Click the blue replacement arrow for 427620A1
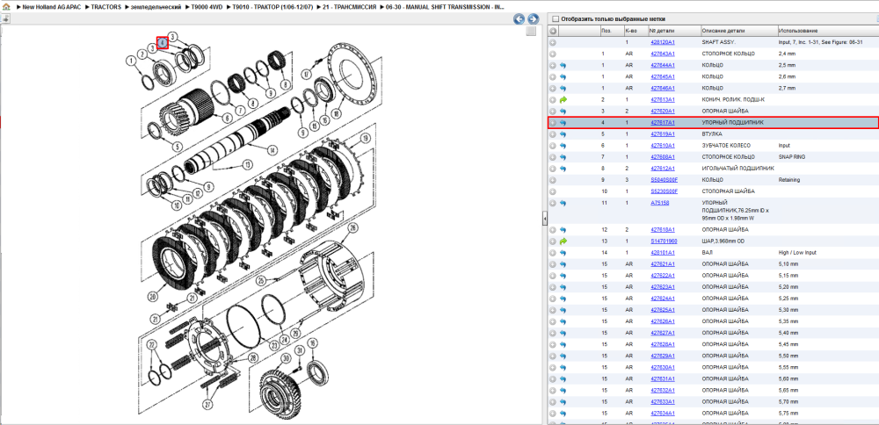The width and height of the screenshot is (879, 425). 563,111
